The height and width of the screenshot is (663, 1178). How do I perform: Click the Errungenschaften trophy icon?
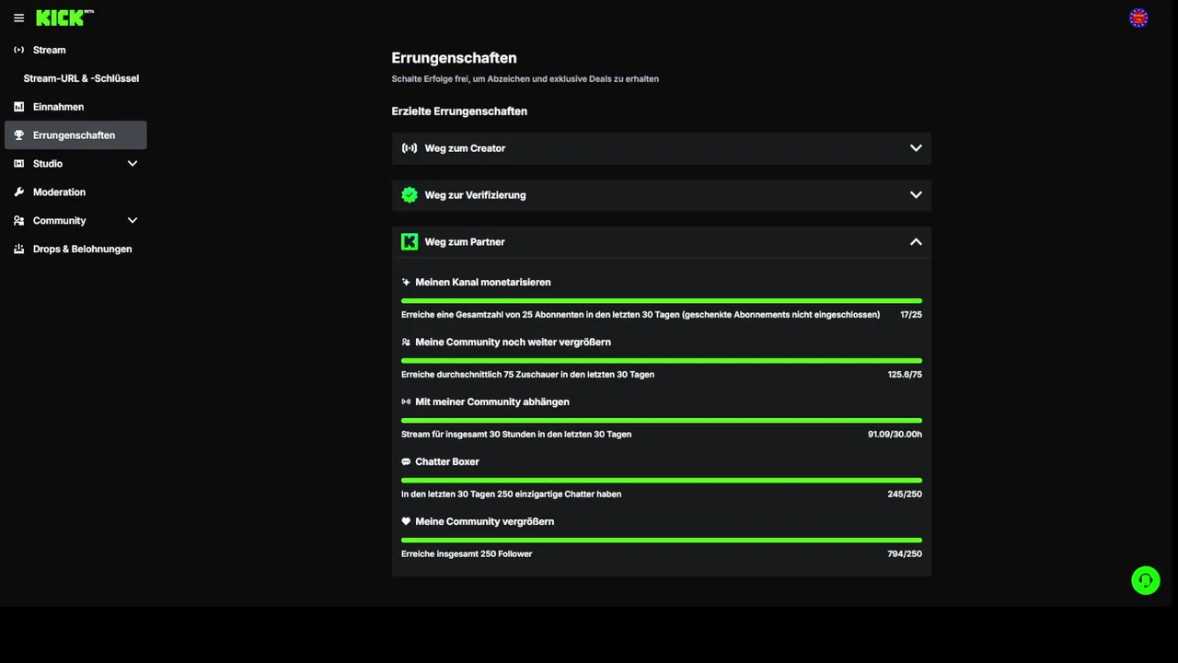click(19, 135)
